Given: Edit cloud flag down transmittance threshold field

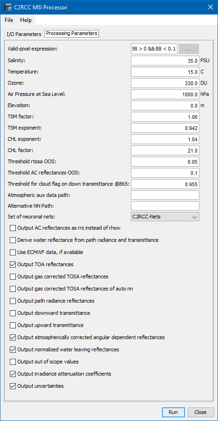Looking at the screenshot, I should (x=165, y=184).
